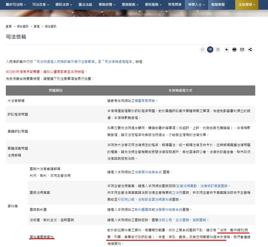Expand the 便民服務 menu

pyautogui.click(x=153, y=5)
